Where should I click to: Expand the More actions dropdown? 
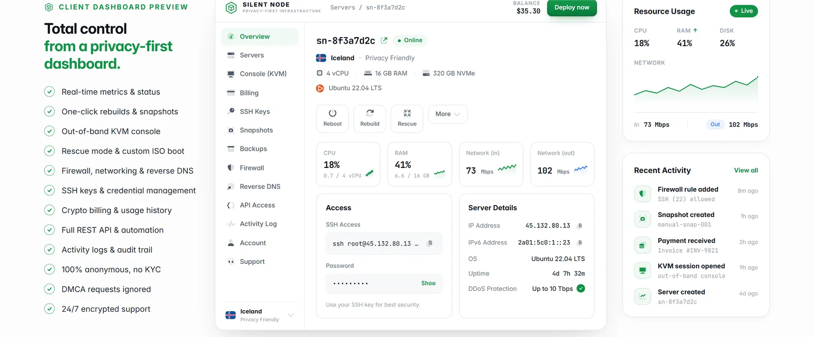click(x=448, y=114)
